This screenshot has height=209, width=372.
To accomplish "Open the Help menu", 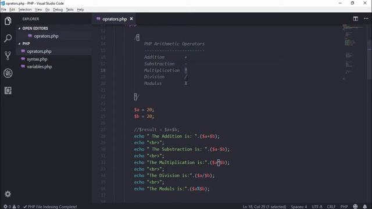I will [80, 9].
